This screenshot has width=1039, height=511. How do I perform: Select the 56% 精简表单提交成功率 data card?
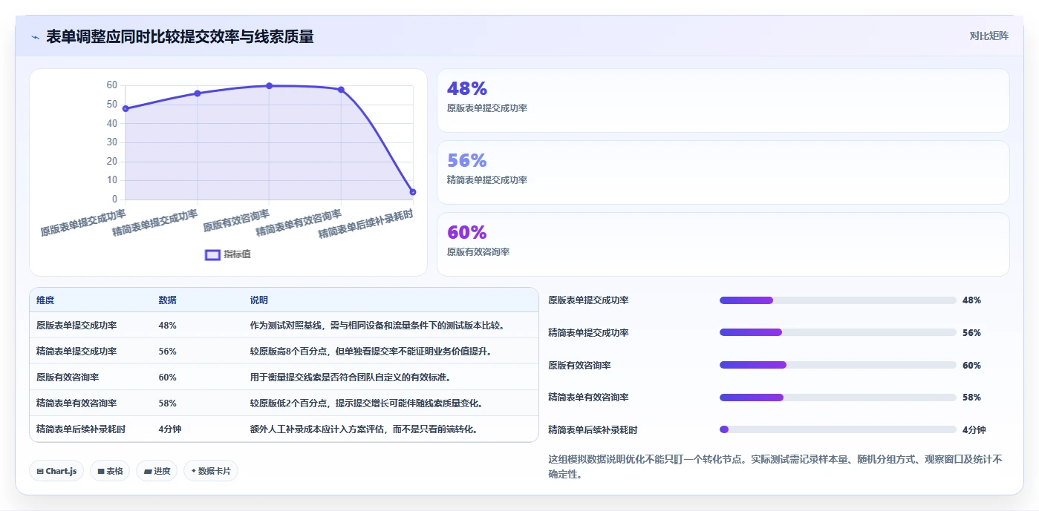(x=723, y=173)
